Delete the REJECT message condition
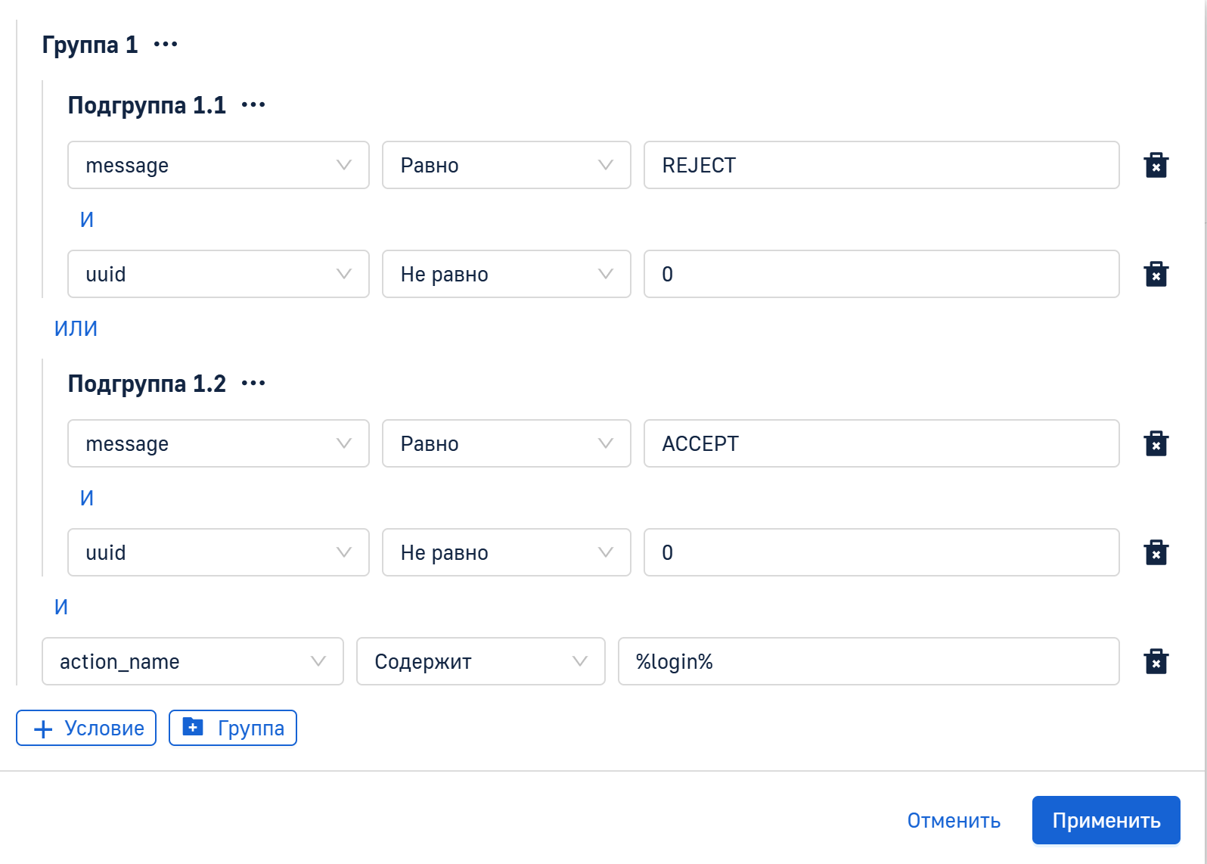 [1156, 165]
